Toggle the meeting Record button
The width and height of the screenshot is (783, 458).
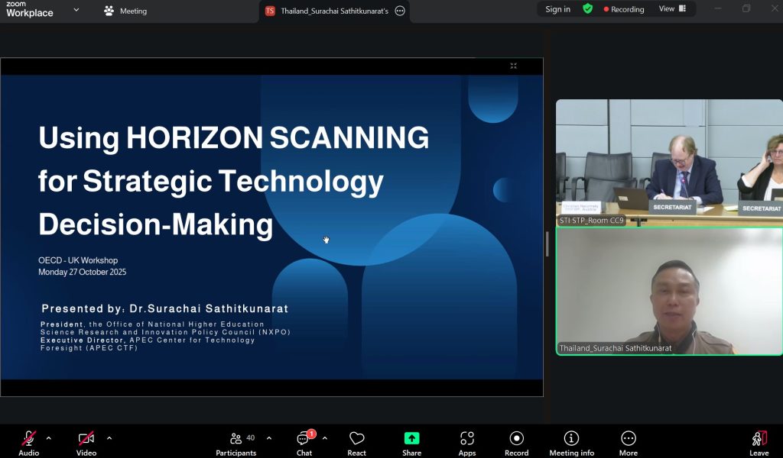click(x=516, y=439)
